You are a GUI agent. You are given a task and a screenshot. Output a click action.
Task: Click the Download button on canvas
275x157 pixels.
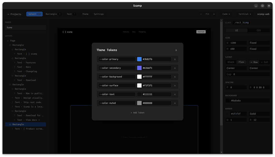coord(201,32)
